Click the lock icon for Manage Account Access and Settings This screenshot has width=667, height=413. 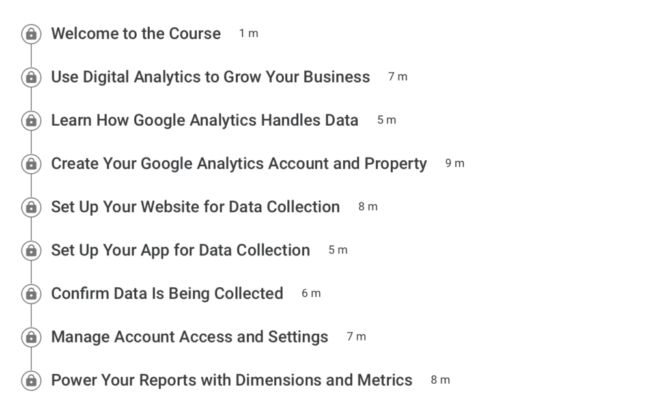[31, 337]
